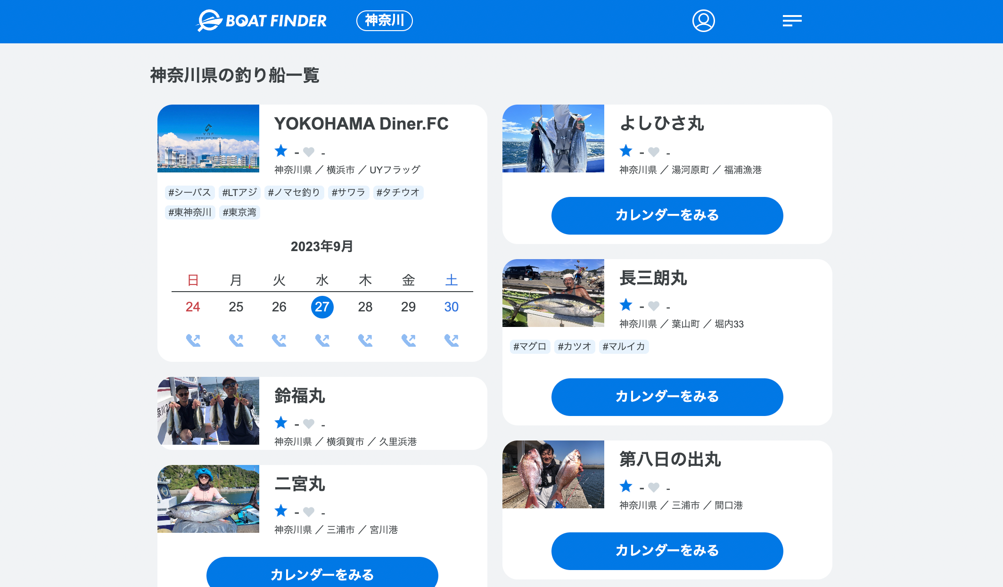Viewport: 1003px width, 587px height.
Task: Open the #シーバス hashtag link
Action: pyautogui.click(x=189, y=192)
